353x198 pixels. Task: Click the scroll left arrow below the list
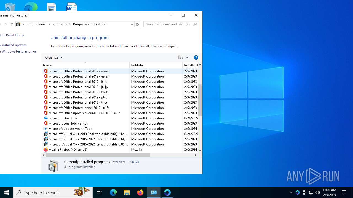coord(44,155)
